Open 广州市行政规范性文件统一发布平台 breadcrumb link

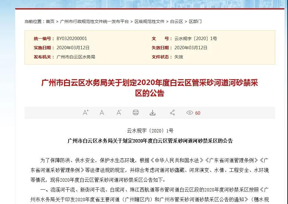94,21
